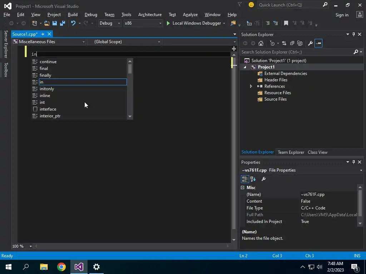
Task: Select the Header Files folder
Action: tap(276, 80)
